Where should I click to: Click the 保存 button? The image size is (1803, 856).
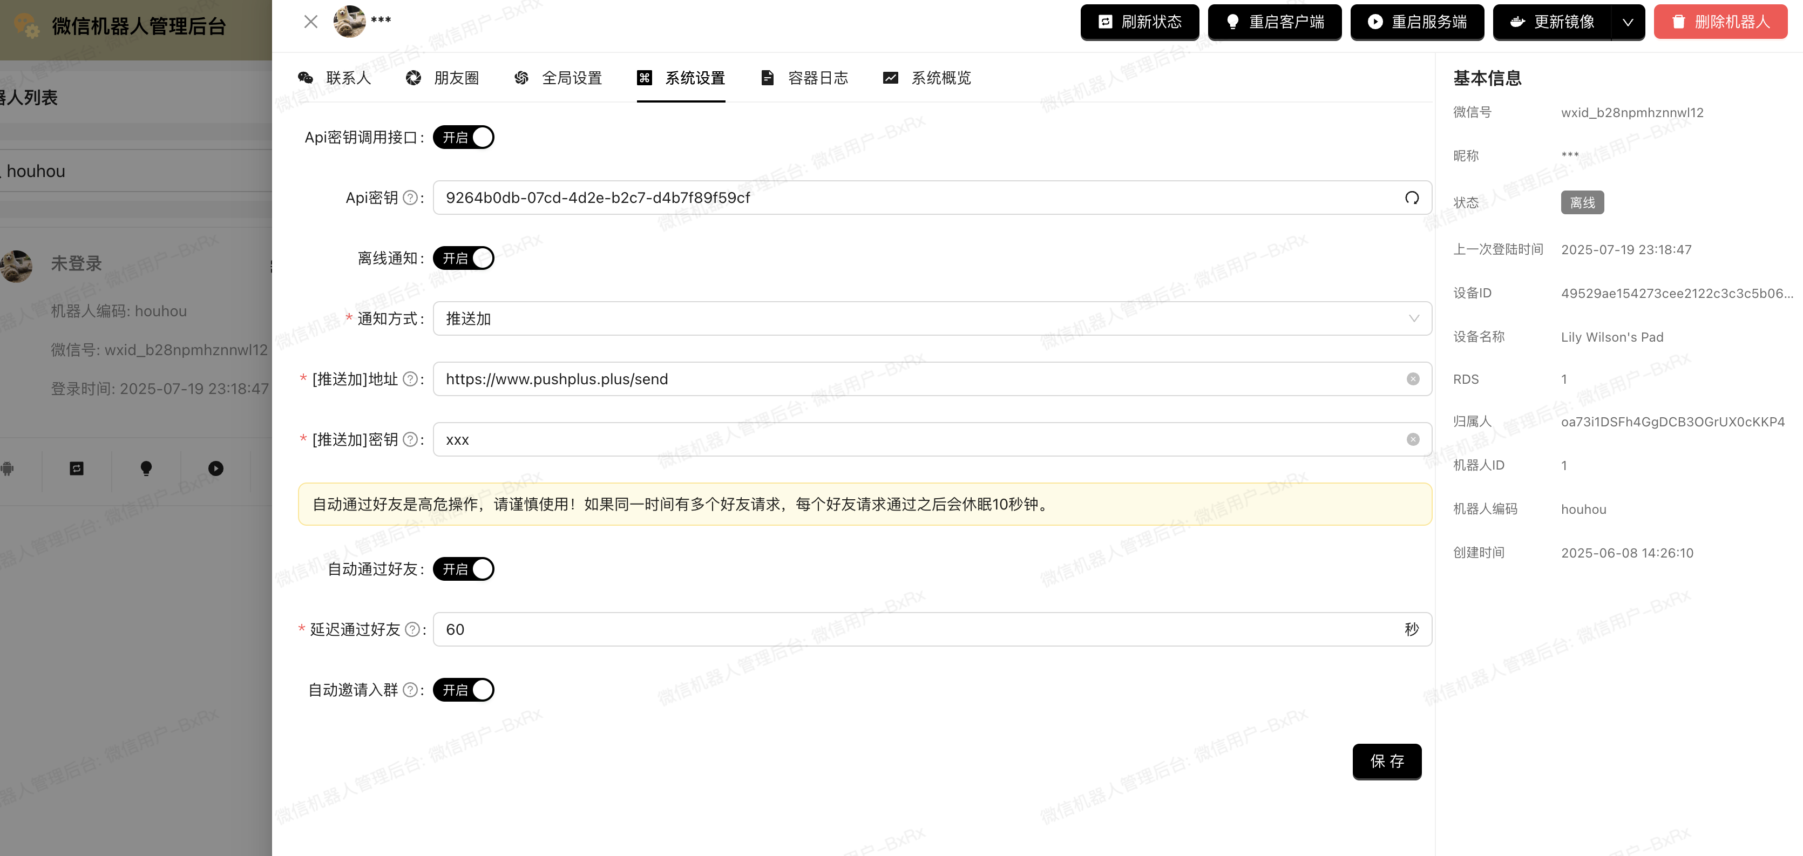pos(1387,762)
